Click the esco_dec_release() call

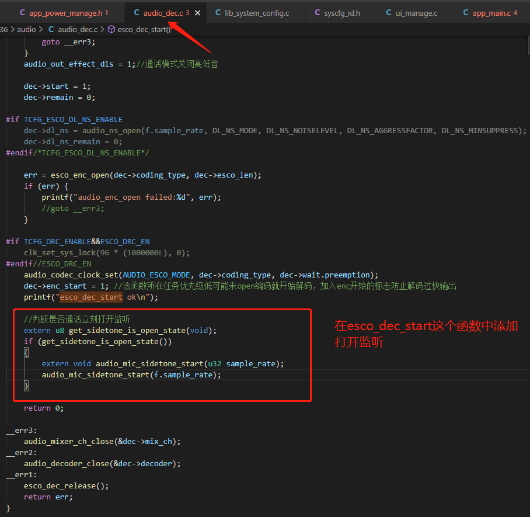pos(67,486)
